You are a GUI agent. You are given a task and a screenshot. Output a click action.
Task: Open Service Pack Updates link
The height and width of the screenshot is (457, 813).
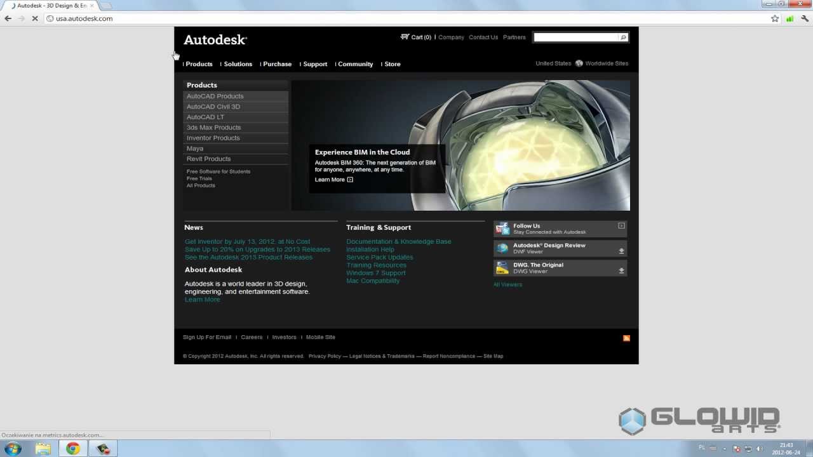pyautogui.click(x=379, y=257)
